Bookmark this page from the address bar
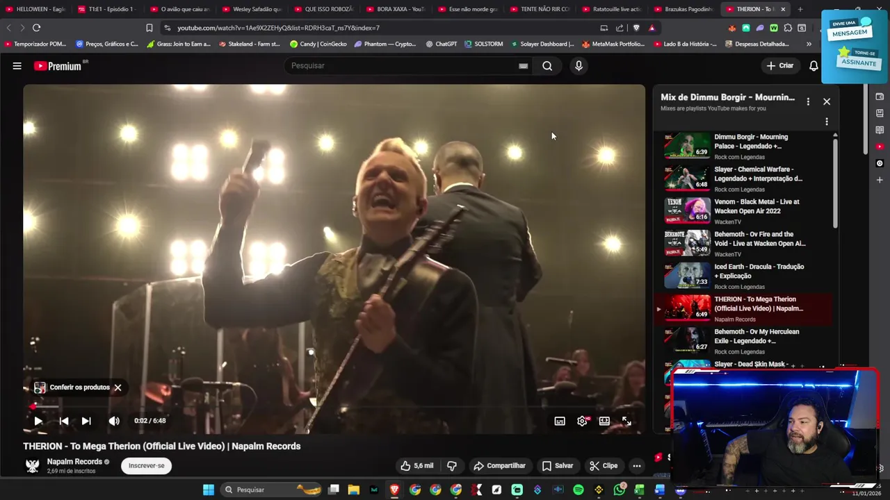Image resolution: width=890 pixels, height=500 pixels. tap(149, 28)
